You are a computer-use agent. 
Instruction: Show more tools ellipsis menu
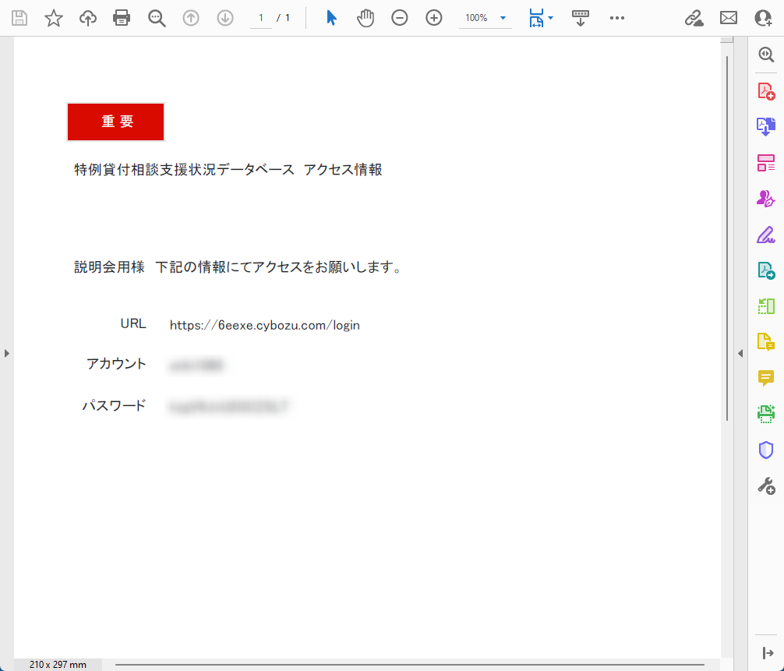617,18
